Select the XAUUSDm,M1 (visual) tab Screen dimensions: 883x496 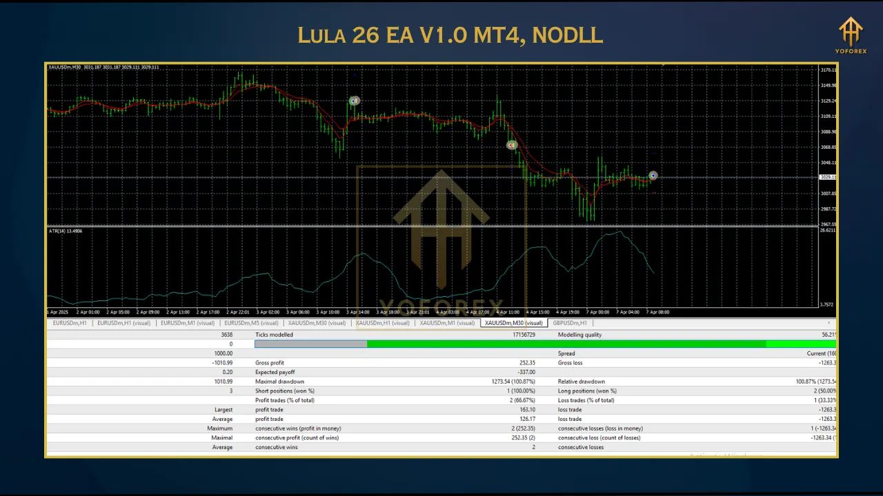(447, 322)
